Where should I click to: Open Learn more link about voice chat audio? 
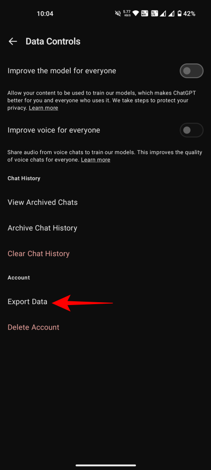[96, 160]
